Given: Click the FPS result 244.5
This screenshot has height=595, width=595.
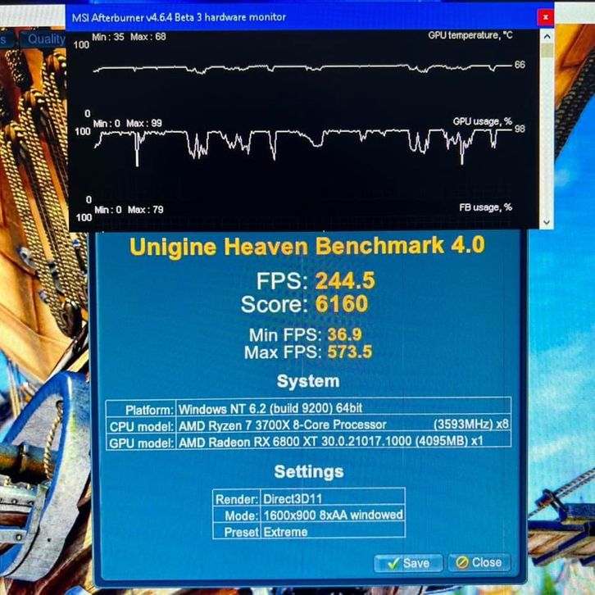Looking at the screenshot, I should click(x=345, y=281).
